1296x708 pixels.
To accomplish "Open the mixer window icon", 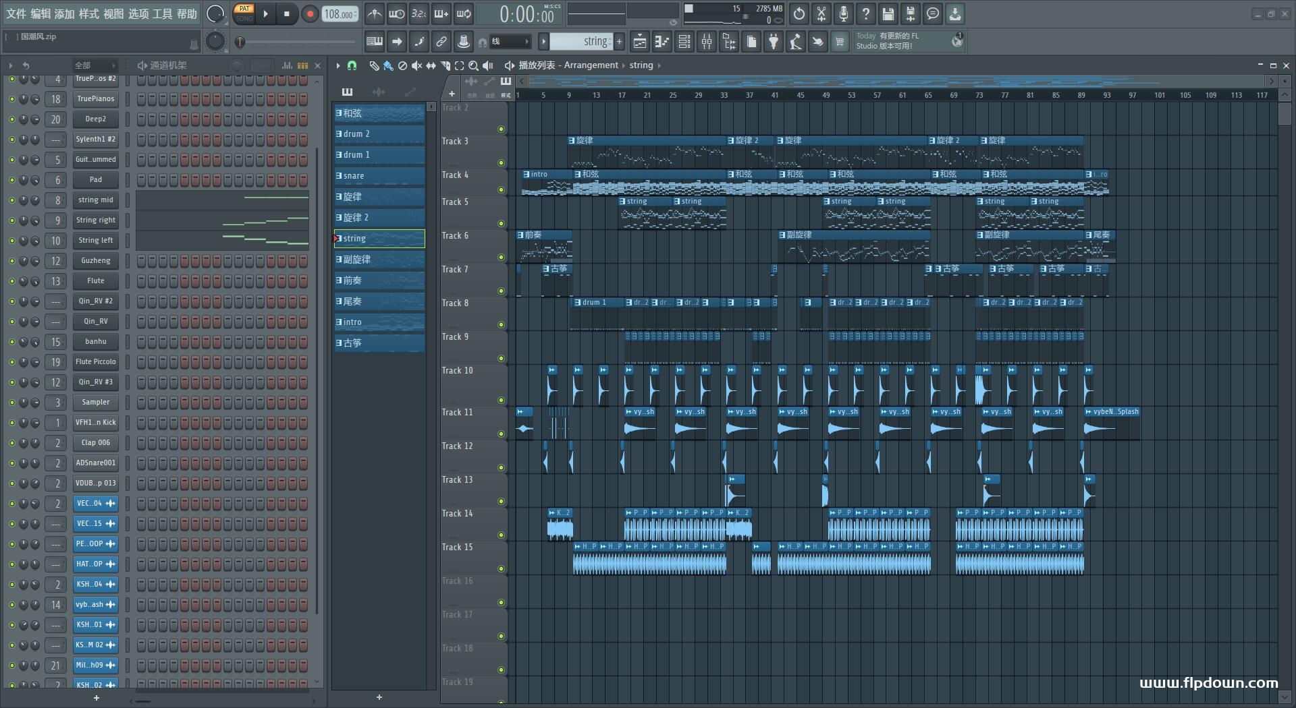I will [x=707, y=42].
